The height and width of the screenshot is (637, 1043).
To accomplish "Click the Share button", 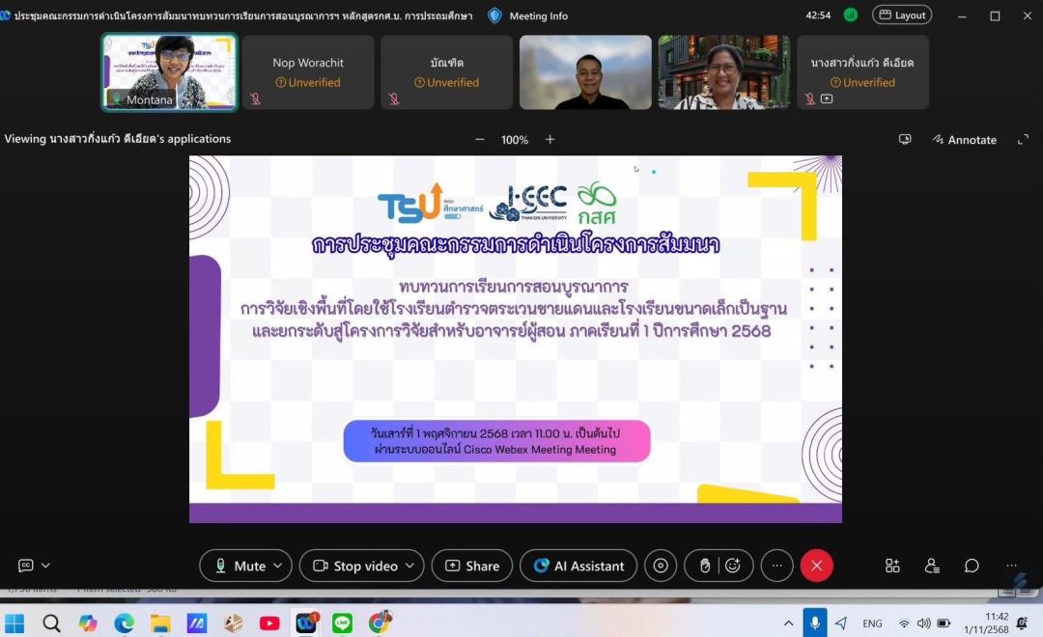I will (472, 566).
